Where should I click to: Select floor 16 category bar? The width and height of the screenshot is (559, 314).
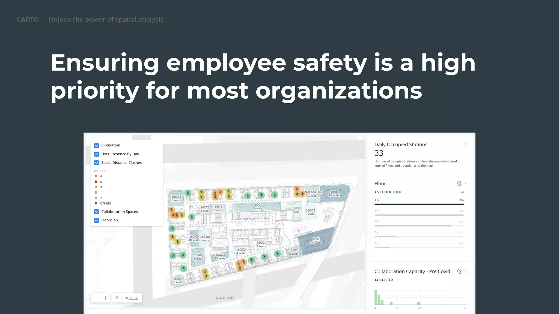coord(419,202)
